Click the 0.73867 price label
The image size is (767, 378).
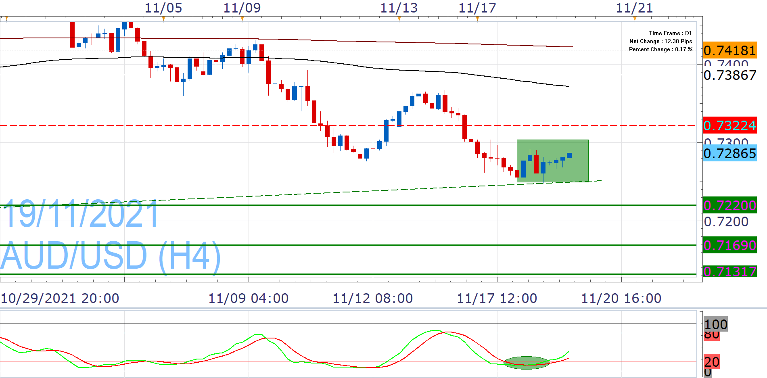(730, 75)
